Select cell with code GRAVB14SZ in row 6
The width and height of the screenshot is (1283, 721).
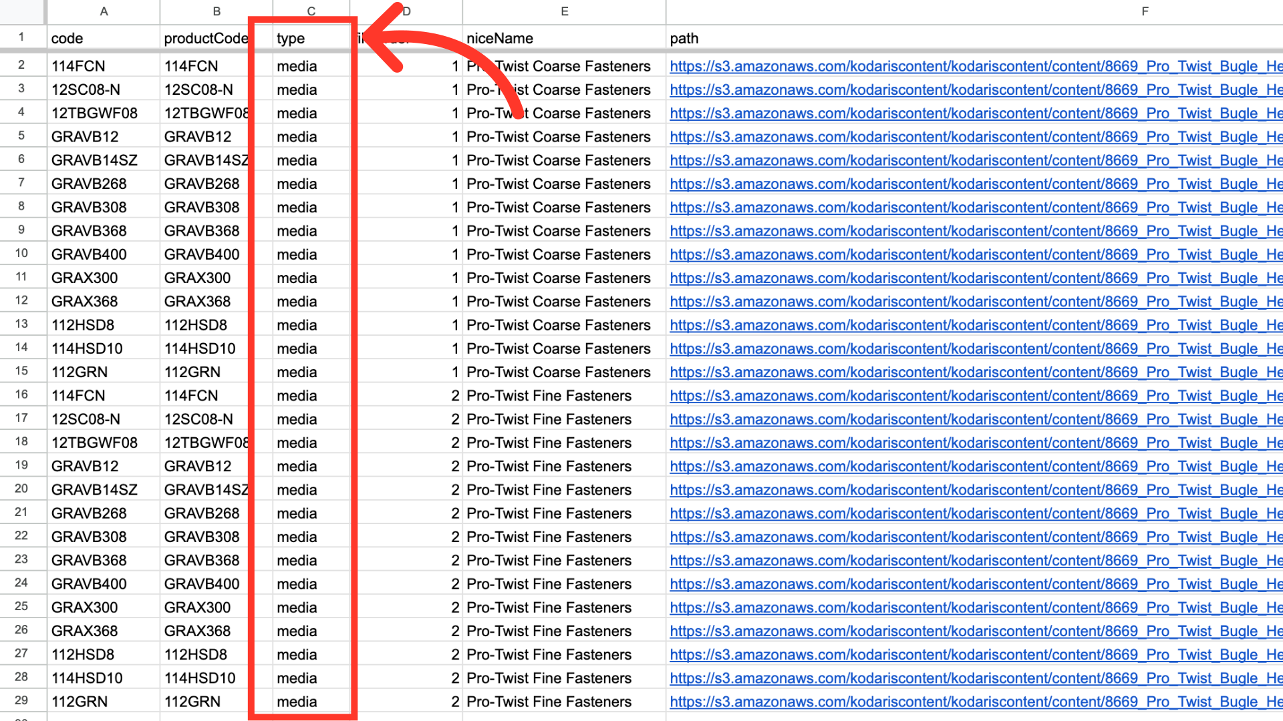pyautogui.click(x=94, y=160)
